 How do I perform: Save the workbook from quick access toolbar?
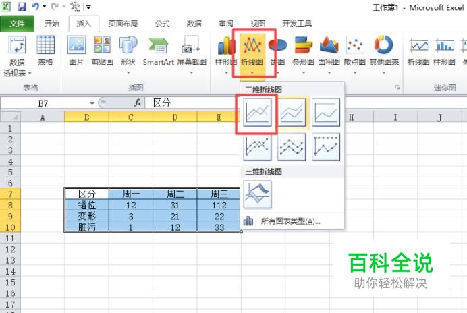(22, 7)
